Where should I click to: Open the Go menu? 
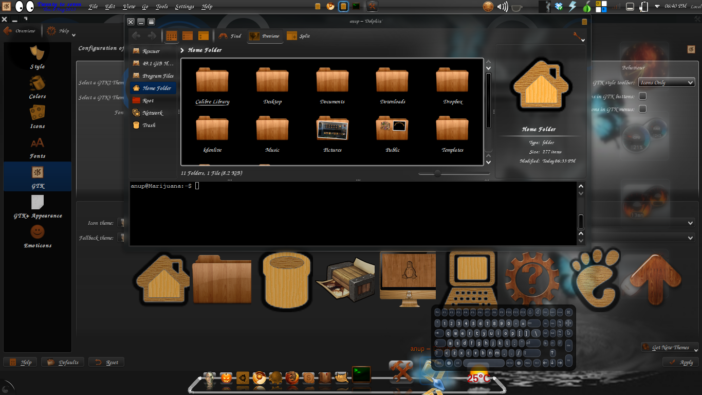coord(145,7)
